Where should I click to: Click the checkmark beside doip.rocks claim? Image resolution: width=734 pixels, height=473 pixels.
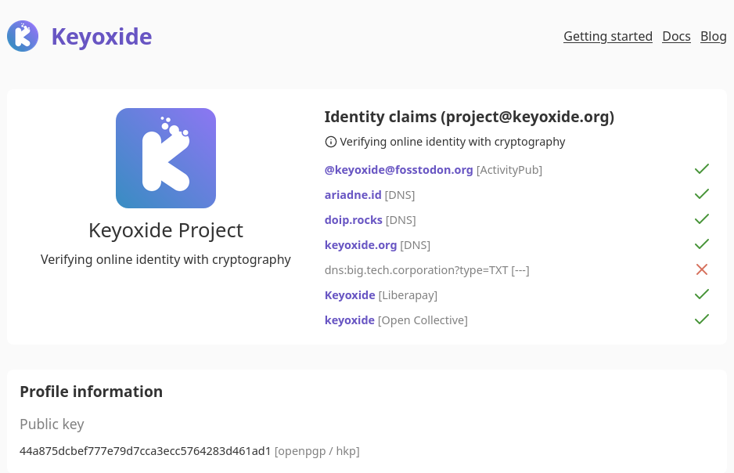pos(702,219)
